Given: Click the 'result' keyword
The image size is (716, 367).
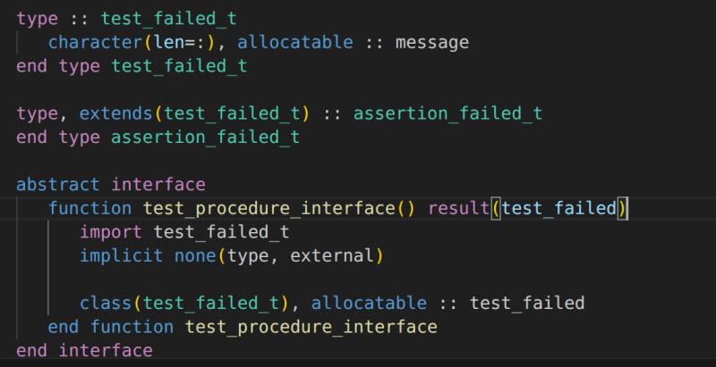Looking at the screenshot, I should [x=459, y=209].
